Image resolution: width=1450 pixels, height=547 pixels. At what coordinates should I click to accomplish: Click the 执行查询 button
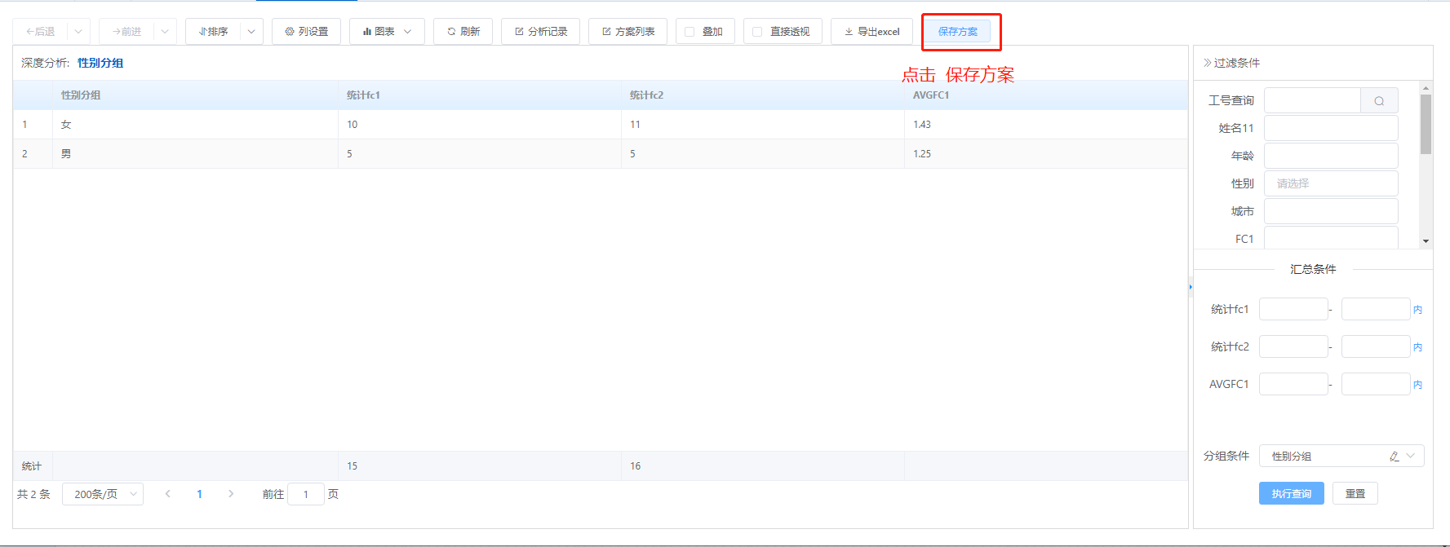(x=1291, y=494)
